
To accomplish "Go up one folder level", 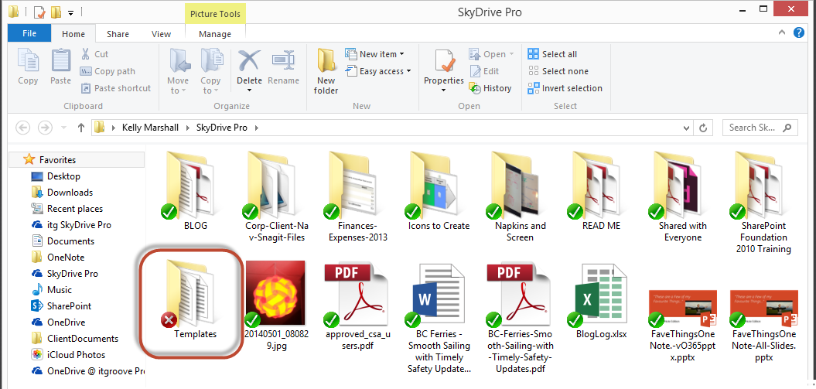I will [80, 128].
